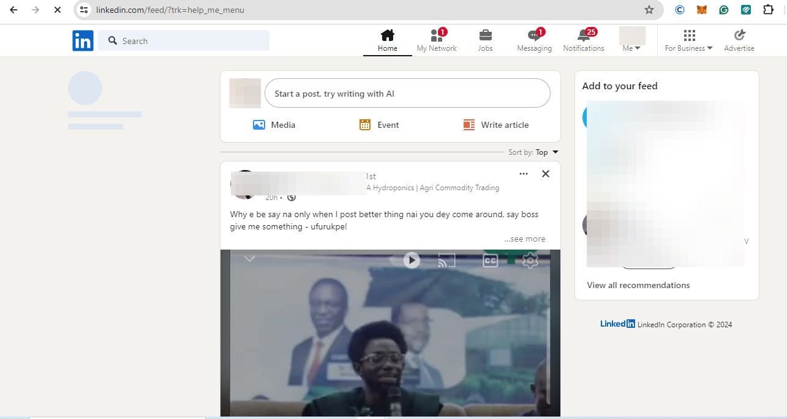Screen dimensions: 787x419
Task: Open the Notifications tab
Action: click(584, 40)
